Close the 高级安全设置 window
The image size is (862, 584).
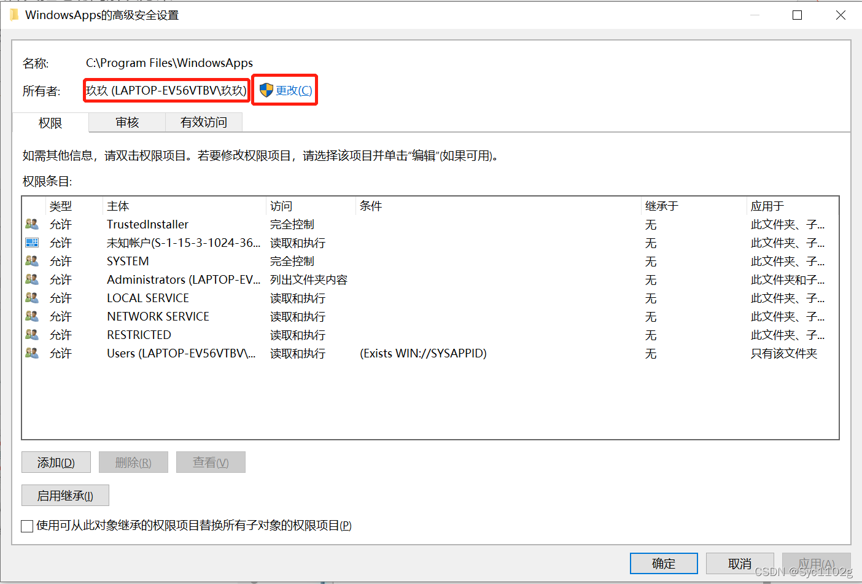tap(841, 15)
